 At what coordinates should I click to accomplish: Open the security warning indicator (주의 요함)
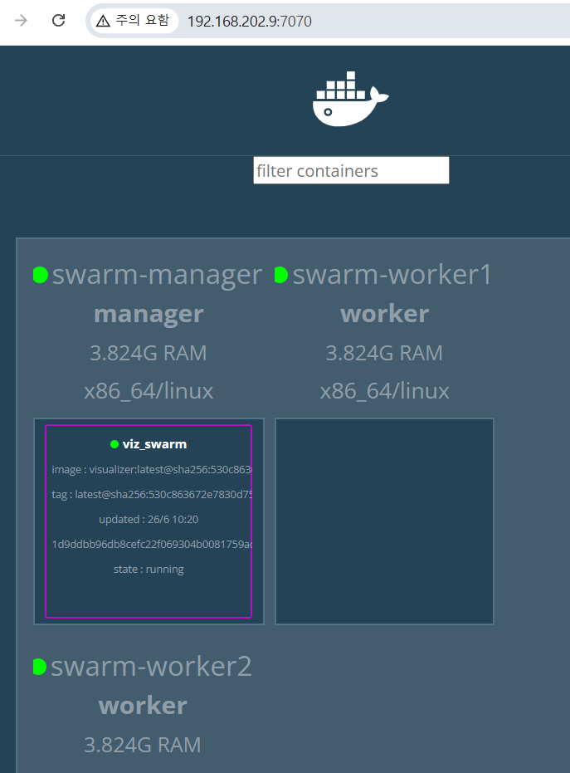(133, 20)
